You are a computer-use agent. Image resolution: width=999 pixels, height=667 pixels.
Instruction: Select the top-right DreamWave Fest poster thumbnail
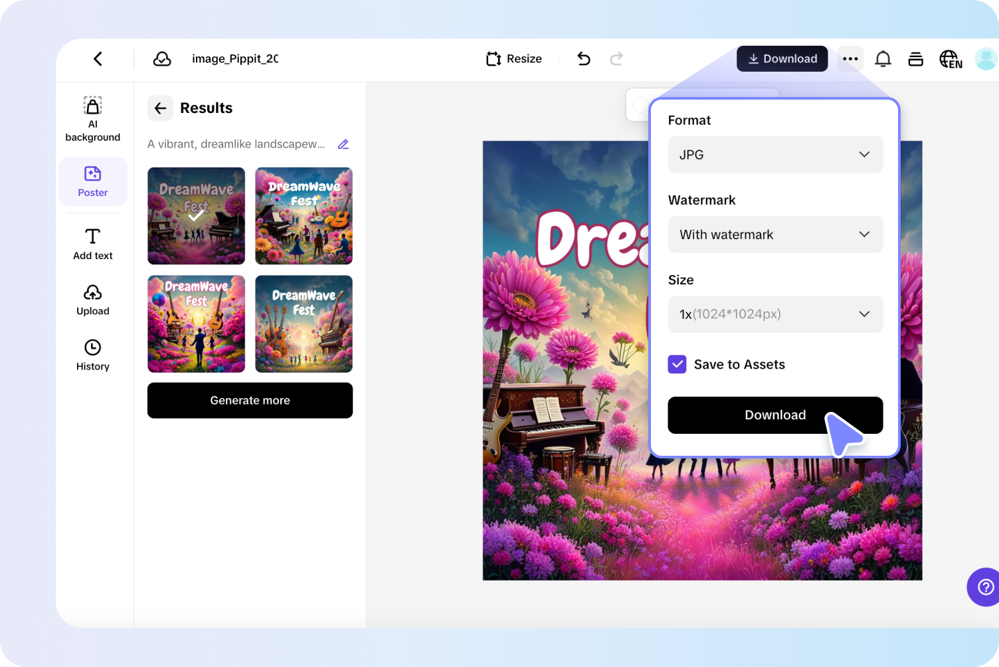304,216
